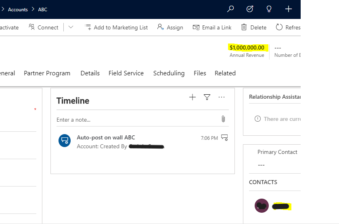Open the Related tab menu

click(x=225, y=73)
